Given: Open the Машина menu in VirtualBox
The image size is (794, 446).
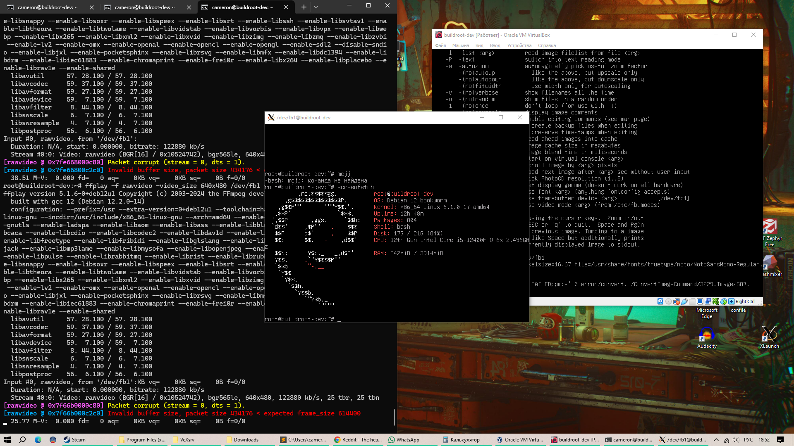Looking at the screenshot, I should [x=460, y=45].
